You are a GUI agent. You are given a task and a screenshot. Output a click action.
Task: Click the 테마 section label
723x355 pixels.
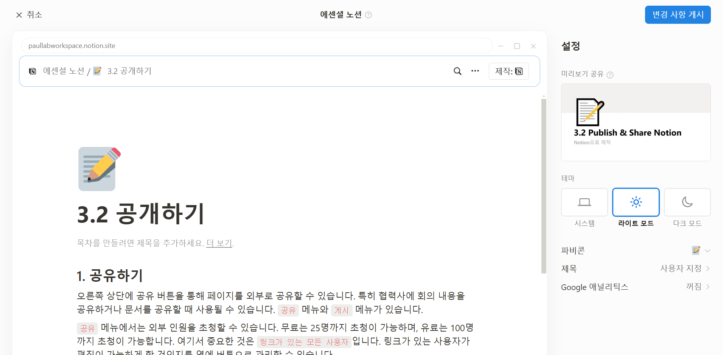(x=568, y=178)
